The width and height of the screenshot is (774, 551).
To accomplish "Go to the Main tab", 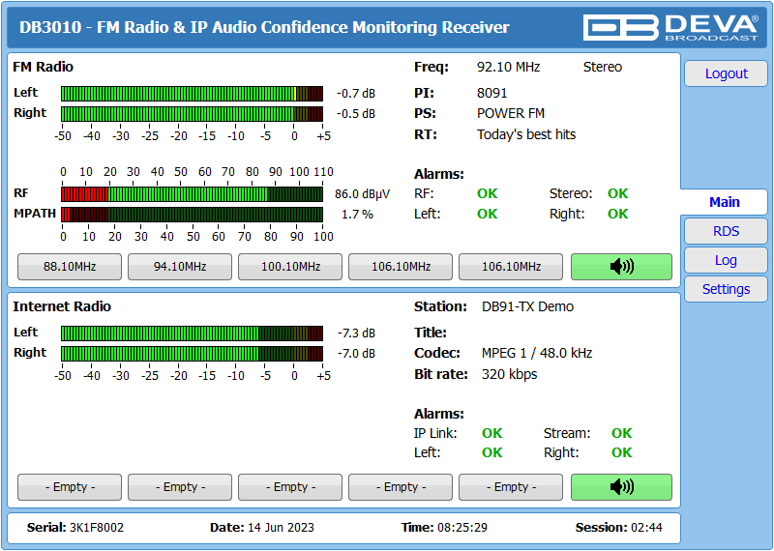I will click(x=724, y=202).
